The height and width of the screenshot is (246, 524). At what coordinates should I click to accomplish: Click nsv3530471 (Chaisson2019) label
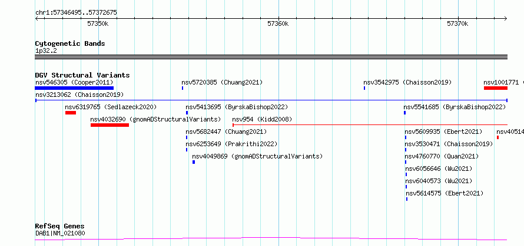point(449,144)
